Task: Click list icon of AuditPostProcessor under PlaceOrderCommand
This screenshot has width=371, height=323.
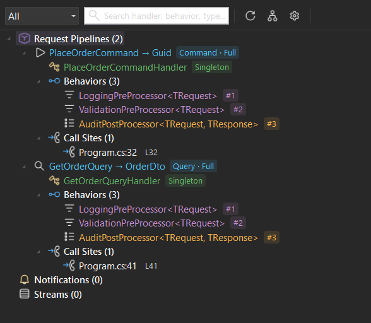Action: pos(69,123)
